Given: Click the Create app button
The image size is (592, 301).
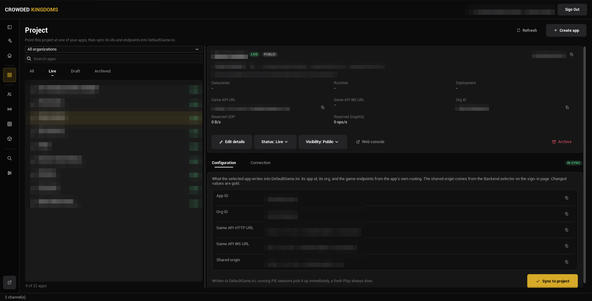Looking at the screenshot, I should 566,31.
